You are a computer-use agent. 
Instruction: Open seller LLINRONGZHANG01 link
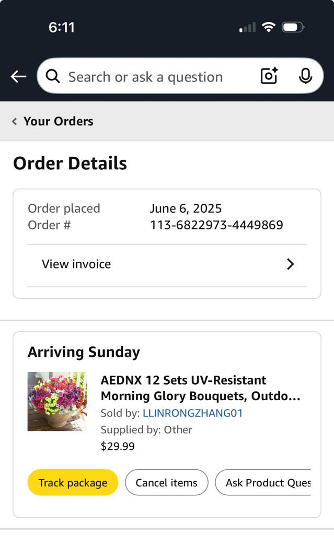pos(192,413)
